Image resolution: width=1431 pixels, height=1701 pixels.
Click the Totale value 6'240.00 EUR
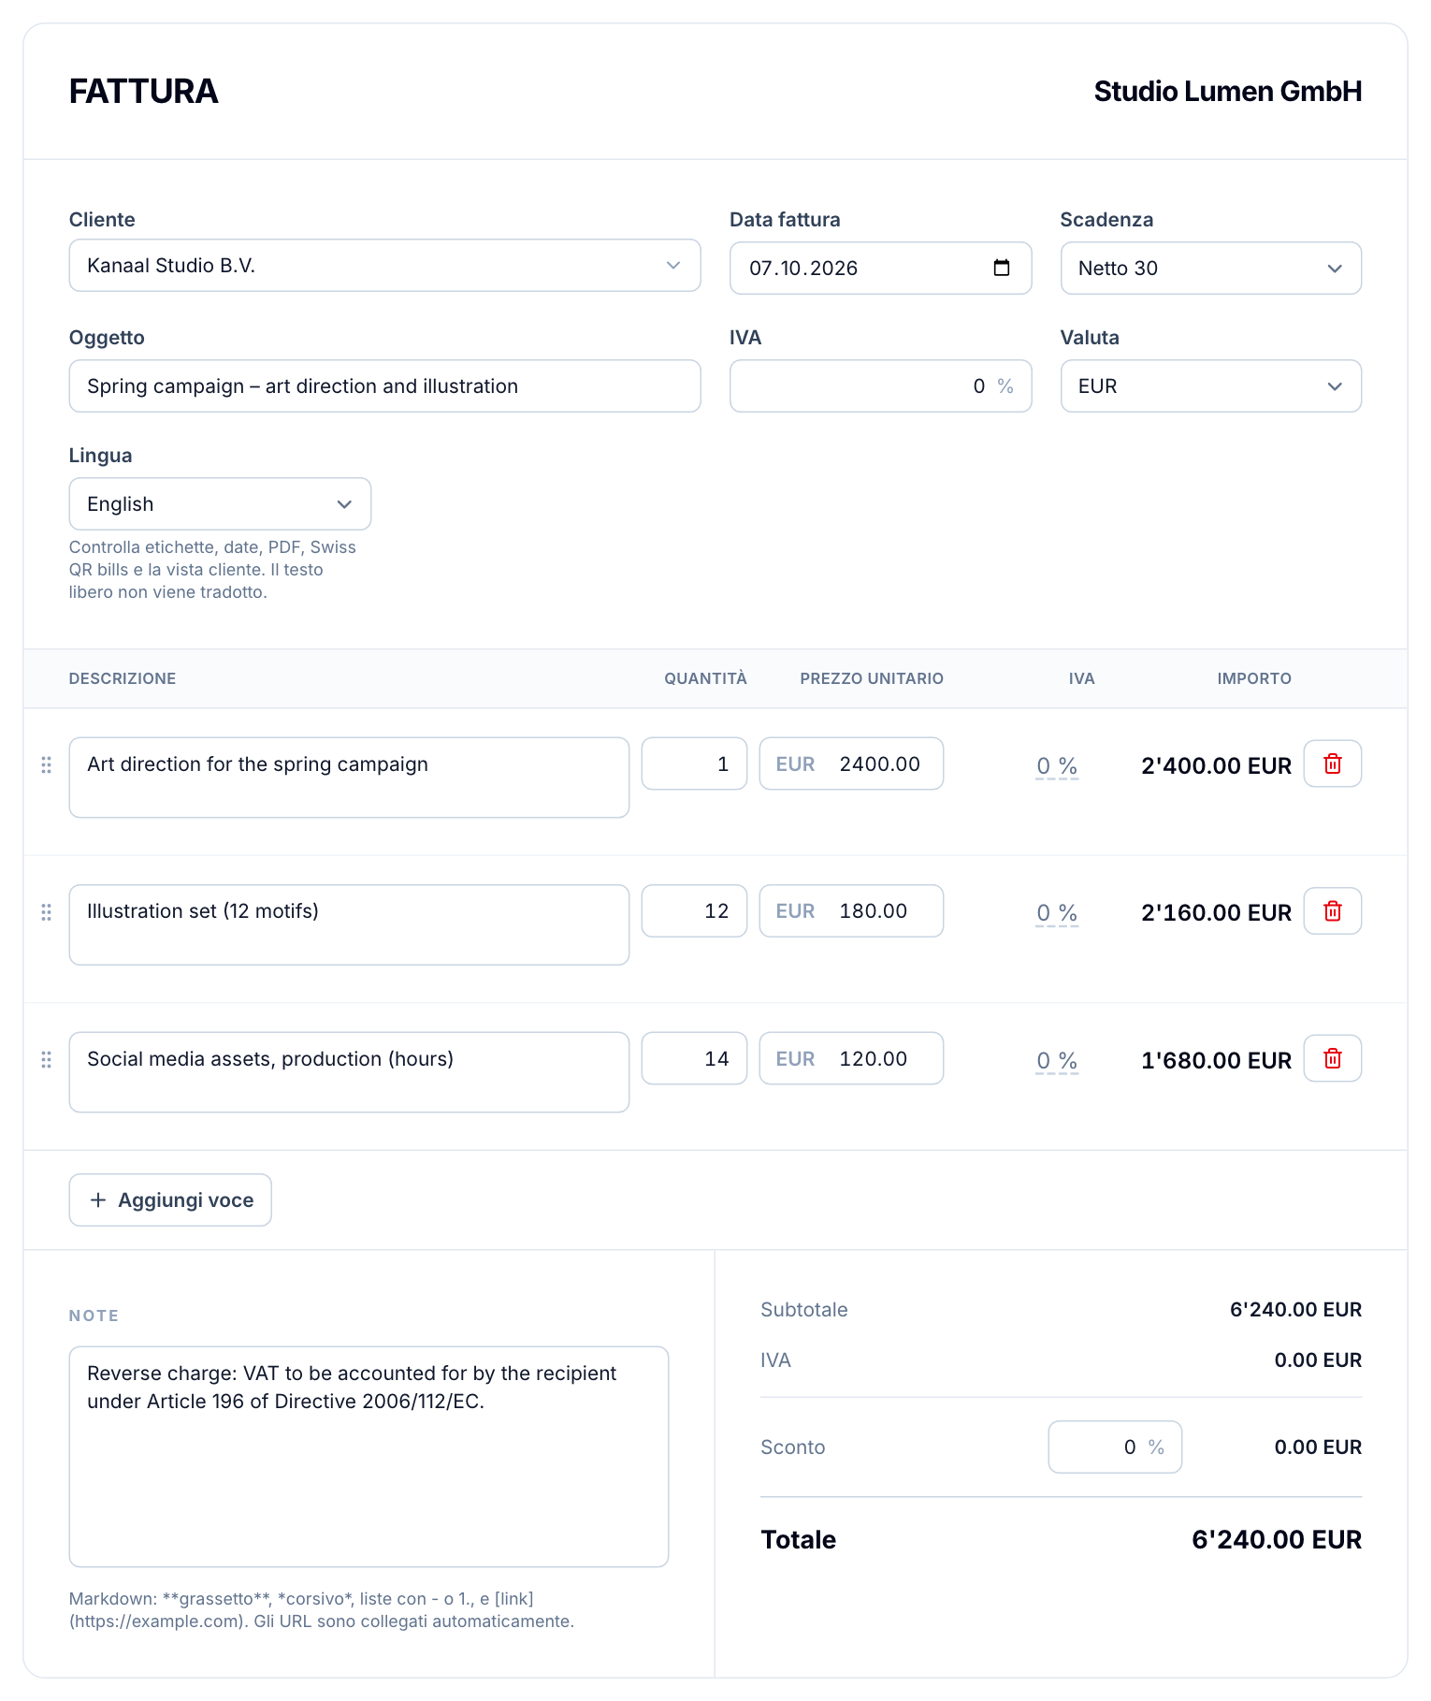tap(1276, 1540)
